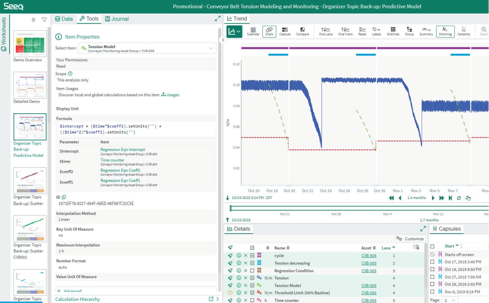
Task: Click the Threshold Limit red color swatch
Action: (259, 293)
